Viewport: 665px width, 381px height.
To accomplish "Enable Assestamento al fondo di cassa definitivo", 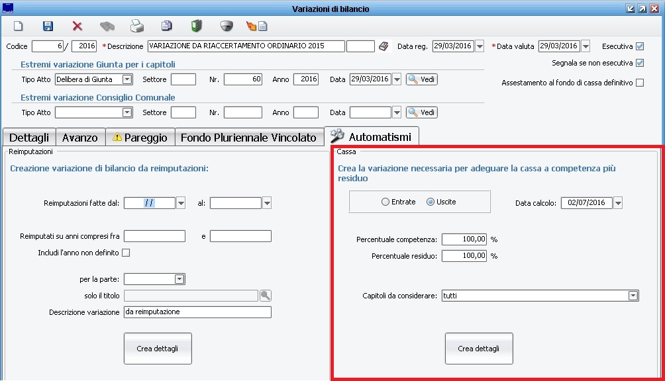I will [x=640, y=83].
